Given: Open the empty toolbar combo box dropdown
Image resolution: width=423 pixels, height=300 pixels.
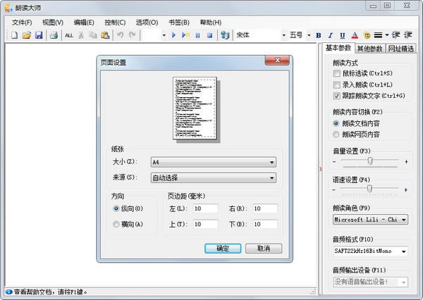Looking at the screenshot, I should [164, 35].
